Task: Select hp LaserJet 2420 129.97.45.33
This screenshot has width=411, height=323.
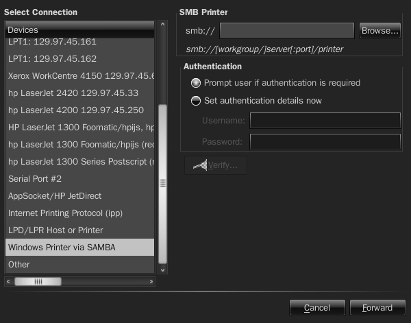Action: point(79,93)
